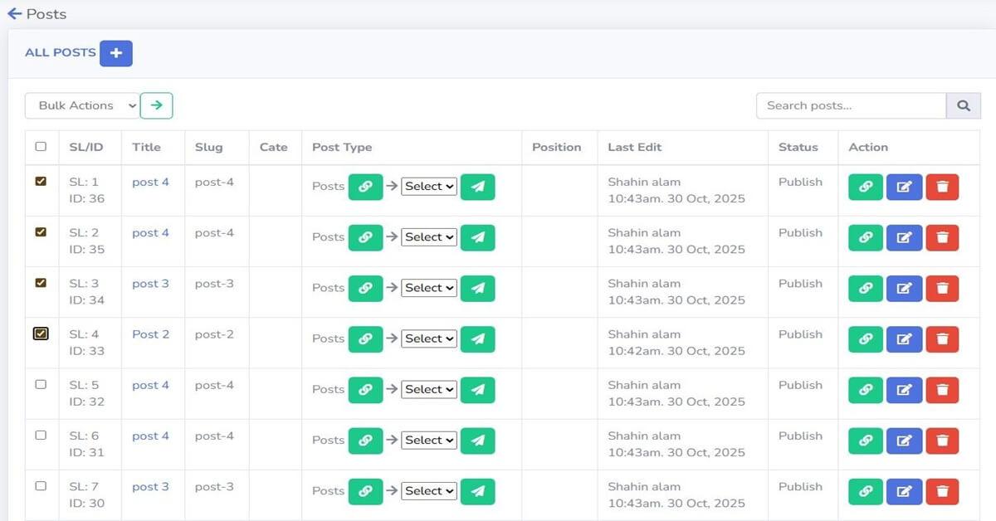
Task: Click the green link icon in Post 2's Post Type column
Action: coord(365,338)
